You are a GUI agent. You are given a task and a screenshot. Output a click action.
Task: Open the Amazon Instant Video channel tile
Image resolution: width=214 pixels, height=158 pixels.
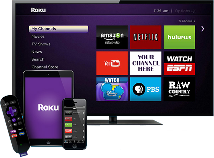tap(112, 37)
